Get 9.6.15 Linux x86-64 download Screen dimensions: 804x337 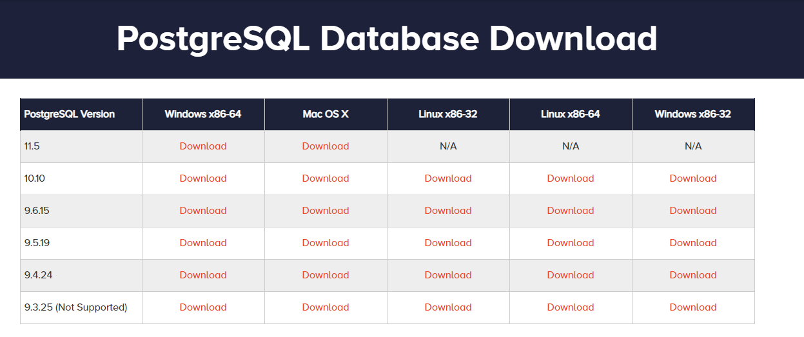coord(571,211)
